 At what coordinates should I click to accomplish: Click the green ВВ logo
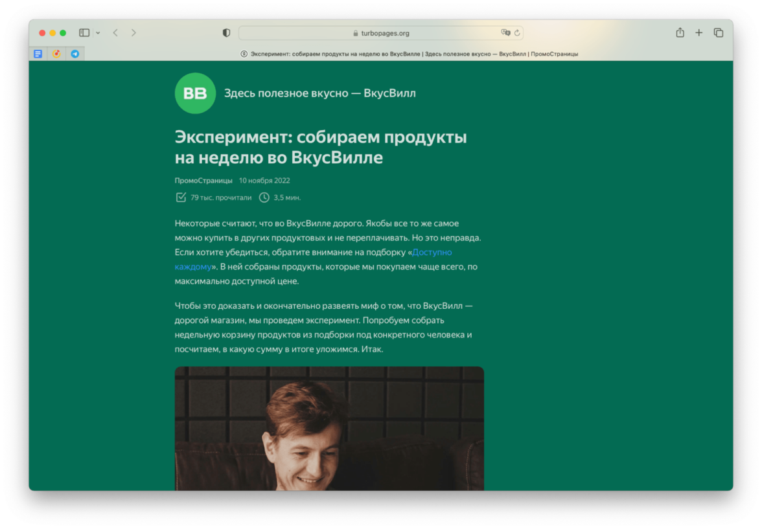pyautogui.click(x=195, y=93)
